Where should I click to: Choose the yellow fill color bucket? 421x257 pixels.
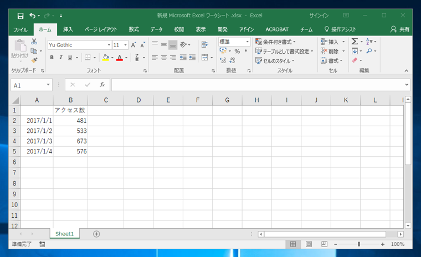pos(105,58)
